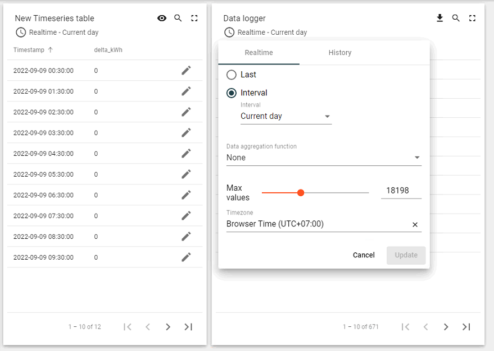Image resolution: width=494 pixels, height=351 pixels.
Task: Click the '1 – 10 of 12' pagination text
Action: tap(85, 327)
